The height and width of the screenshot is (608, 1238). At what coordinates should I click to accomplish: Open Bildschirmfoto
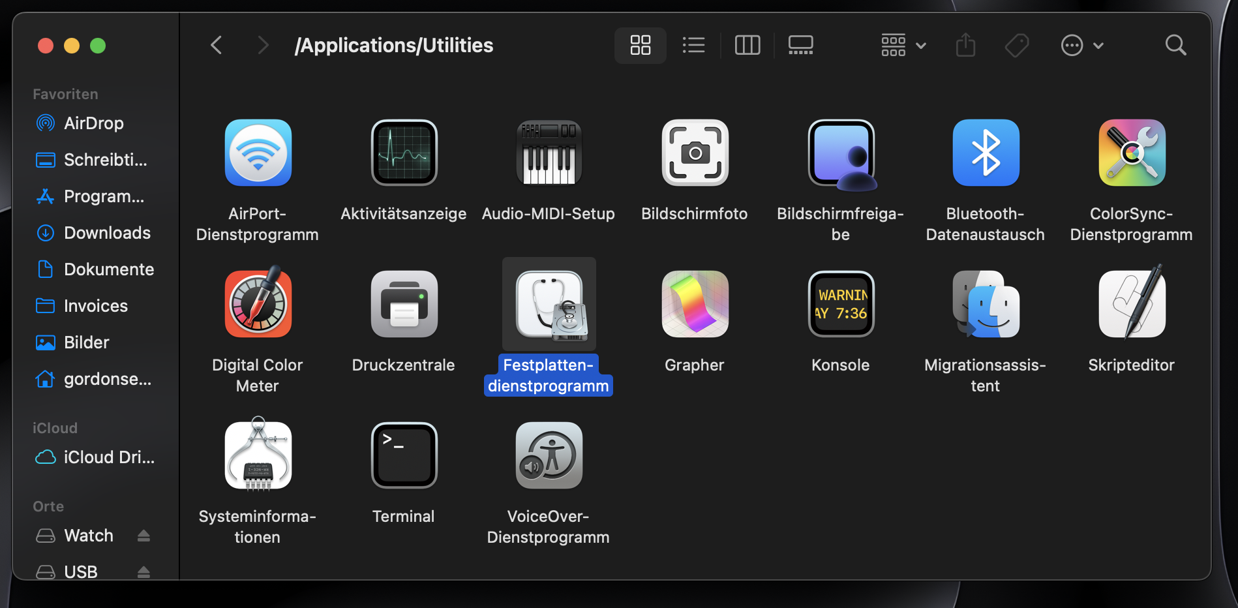pyautogui.click(x=694, y=153)
